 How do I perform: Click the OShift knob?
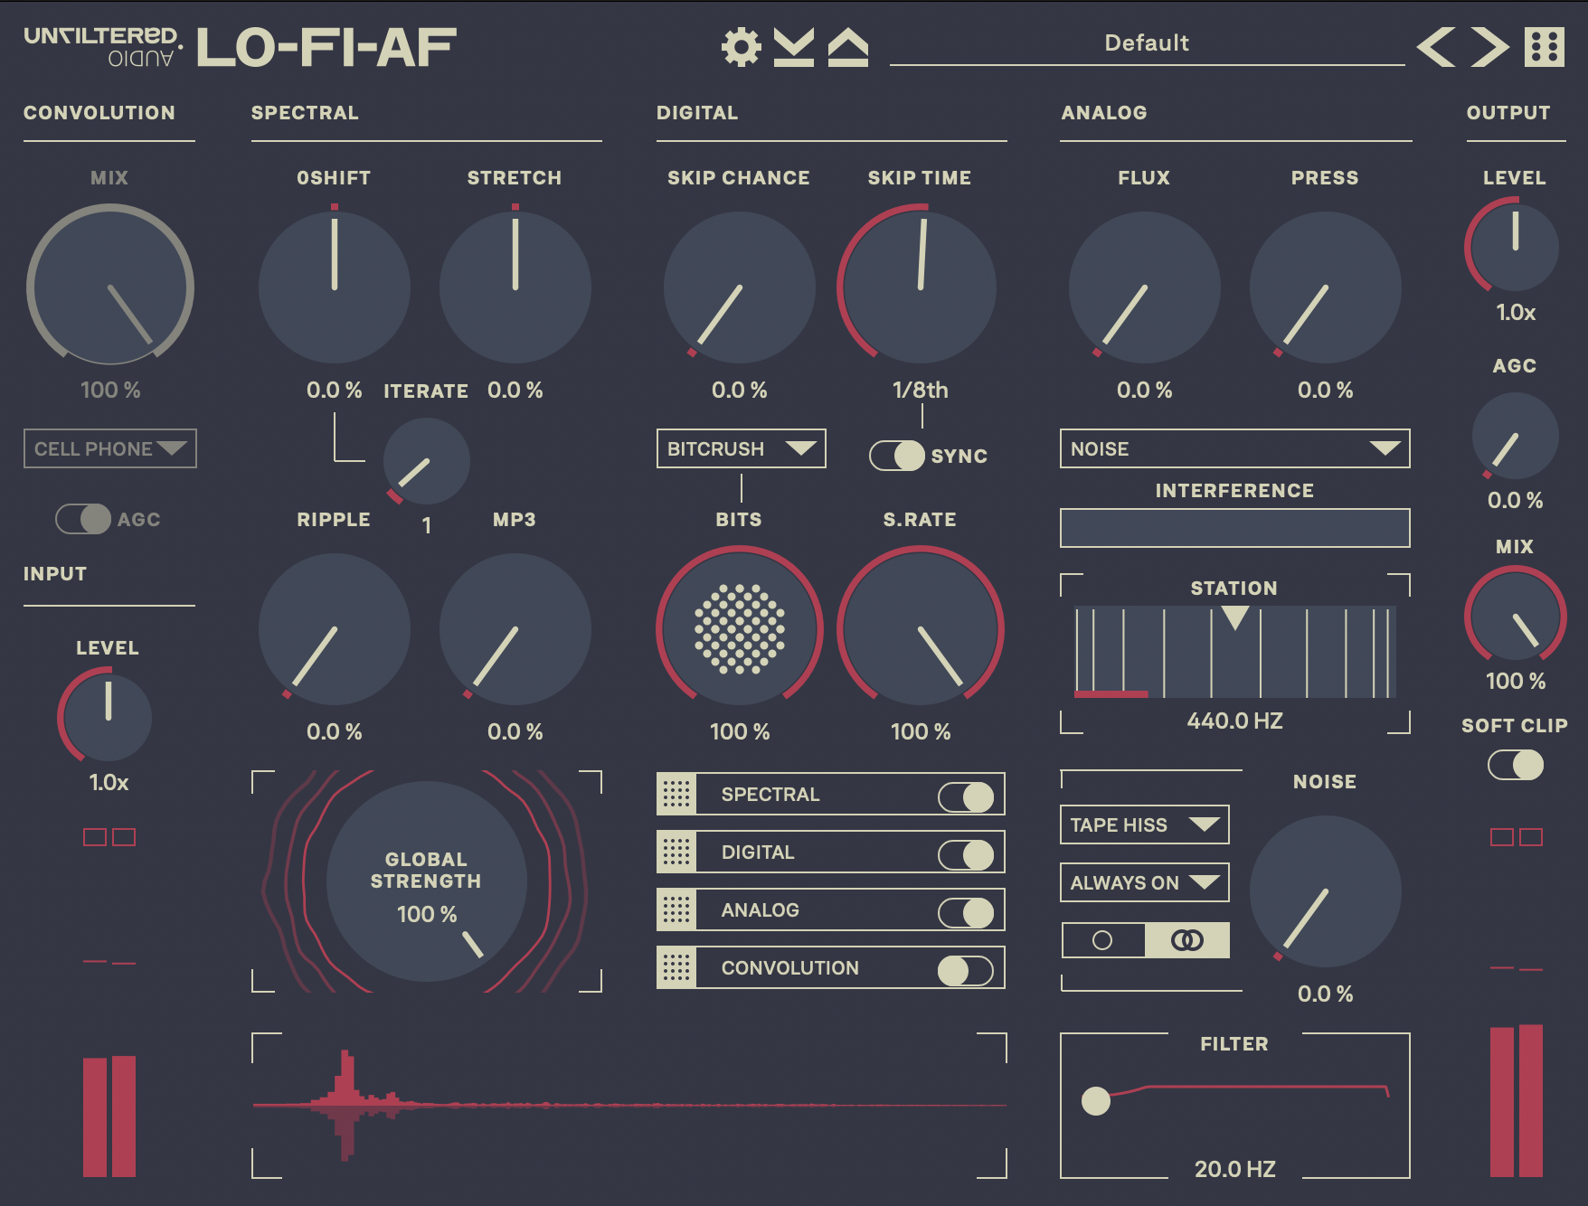click(x=335, y=287)
